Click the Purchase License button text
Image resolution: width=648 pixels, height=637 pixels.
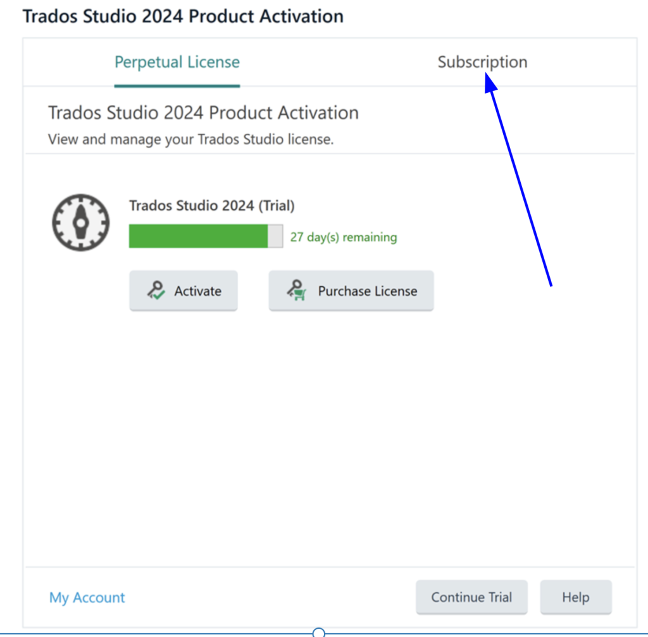click(x=367, y=291)
